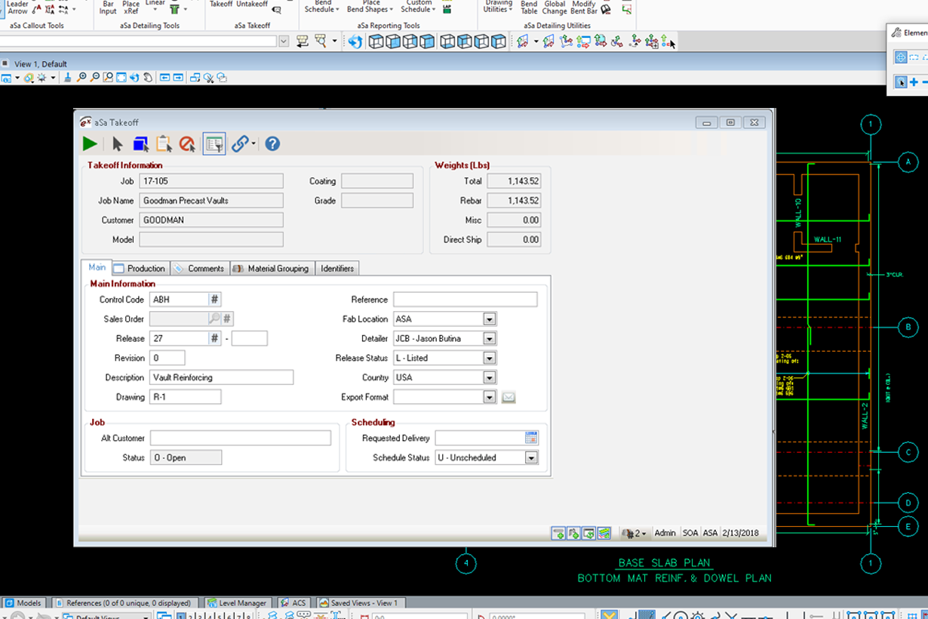Open the blue help question mark
The height and width of the screenshot is (619, 928).
point(272,143)
